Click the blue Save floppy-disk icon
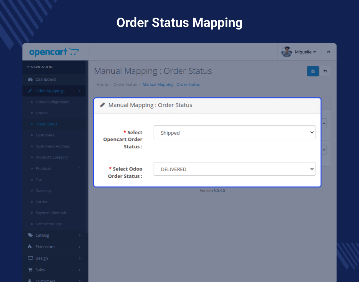 click(313, 71)
